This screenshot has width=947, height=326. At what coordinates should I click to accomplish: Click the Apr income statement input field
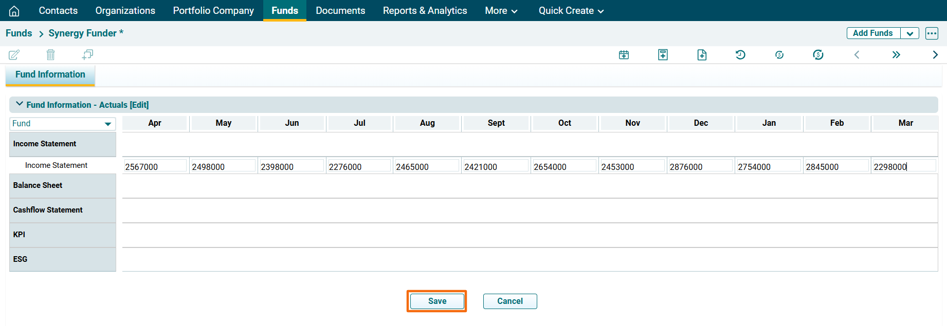155,166
